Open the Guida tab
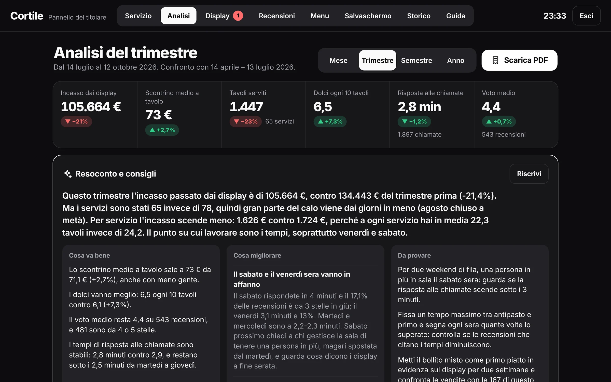 456,16
